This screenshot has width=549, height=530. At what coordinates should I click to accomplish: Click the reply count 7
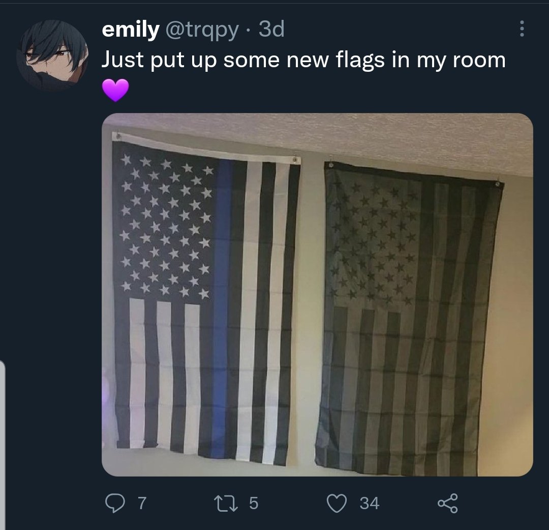142,504
